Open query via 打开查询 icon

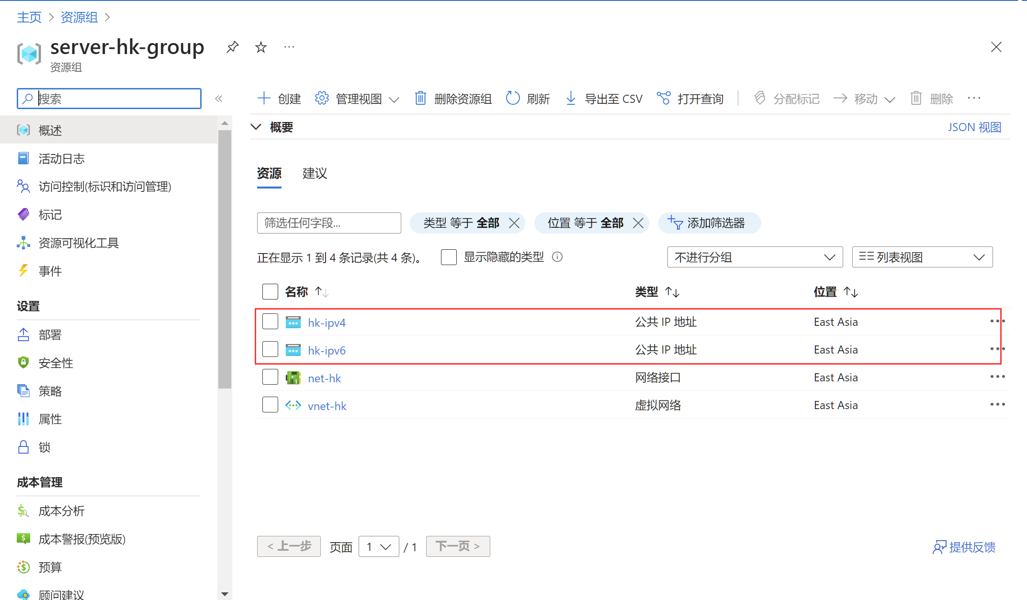[x=664, y=99]
